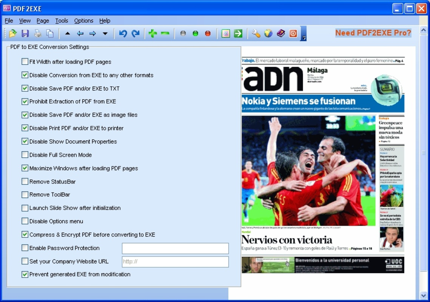Viewport: 430px width, 302px height.
Task: Click the black down triangle arrow
Action: 105,34
